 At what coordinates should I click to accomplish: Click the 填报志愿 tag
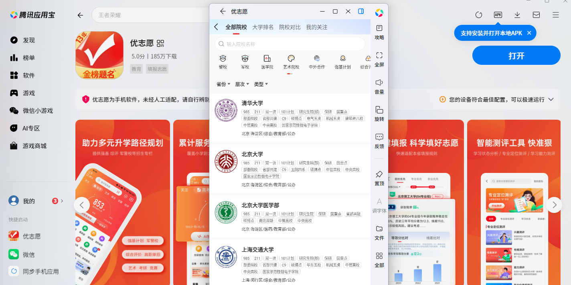tap(157, 69)
